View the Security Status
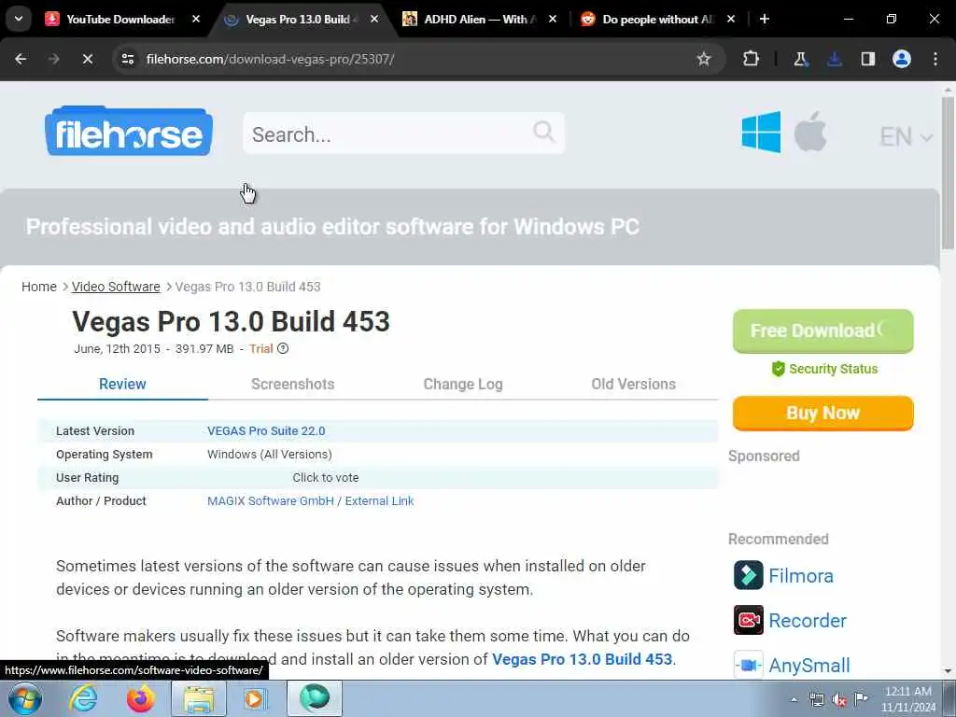Viewport: 956px width, 717px height. click(824, 369)
